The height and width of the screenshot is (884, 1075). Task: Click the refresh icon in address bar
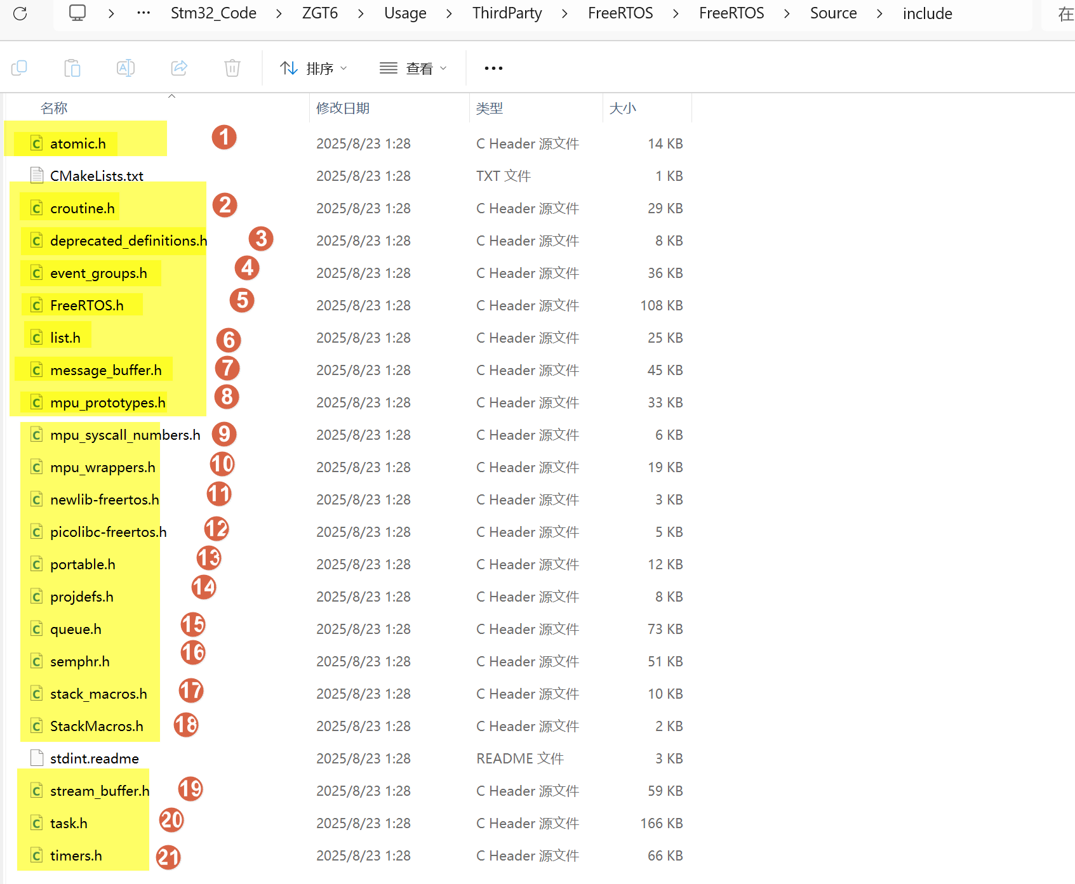pos(20,13)
